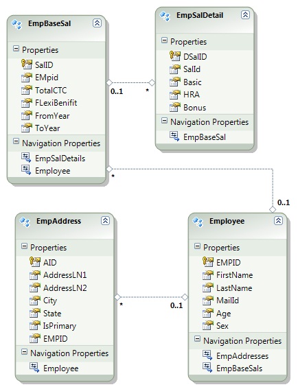Select the EmpAddress entity title
298x387 pixels.
59,221
